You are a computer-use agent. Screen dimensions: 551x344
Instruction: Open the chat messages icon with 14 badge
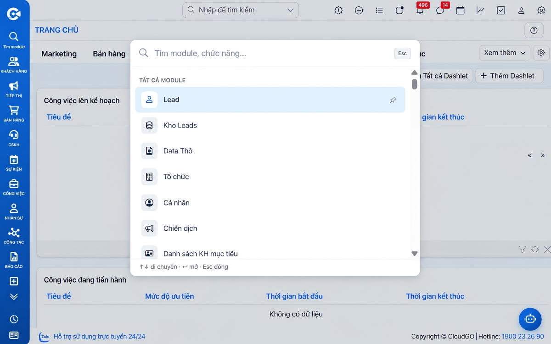click(440, 10)
